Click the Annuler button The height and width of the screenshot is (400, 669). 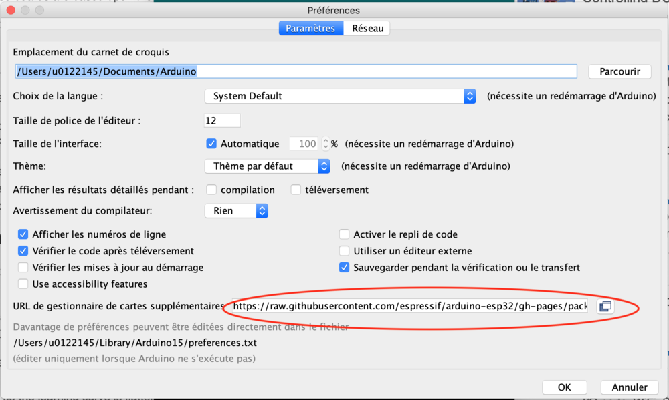630,387
